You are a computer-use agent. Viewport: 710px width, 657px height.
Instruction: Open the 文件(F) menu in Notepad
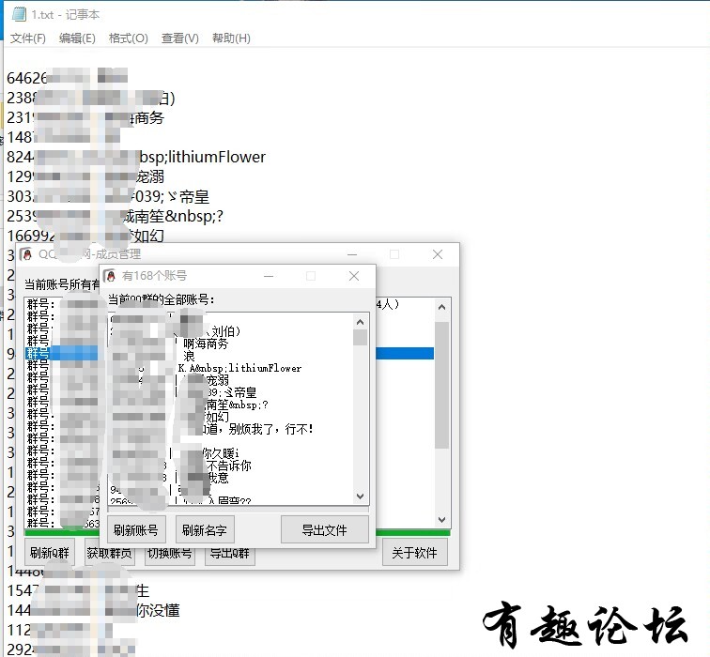click(28, 38)
